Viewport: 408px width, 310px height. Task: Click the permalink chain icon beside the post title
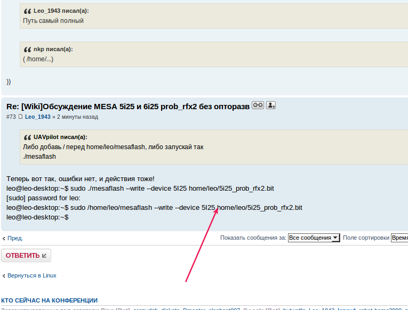pos(258,105)
